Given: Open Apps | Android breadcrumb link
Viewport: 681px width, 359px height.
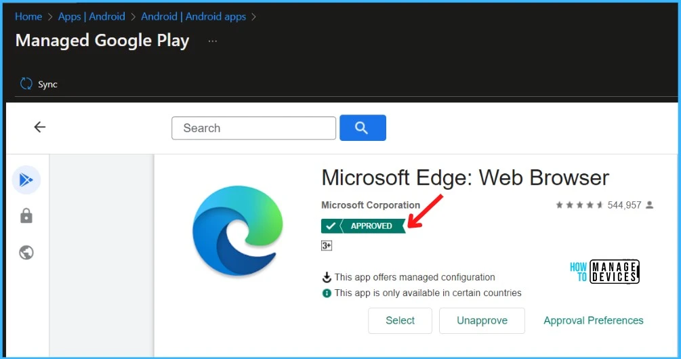Looking at the screenshot, I should tap(91, 16).
